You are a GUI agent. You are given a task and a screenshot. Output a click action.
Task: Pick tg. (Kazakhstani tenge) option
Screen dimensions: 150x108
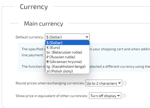coord(67,66)
